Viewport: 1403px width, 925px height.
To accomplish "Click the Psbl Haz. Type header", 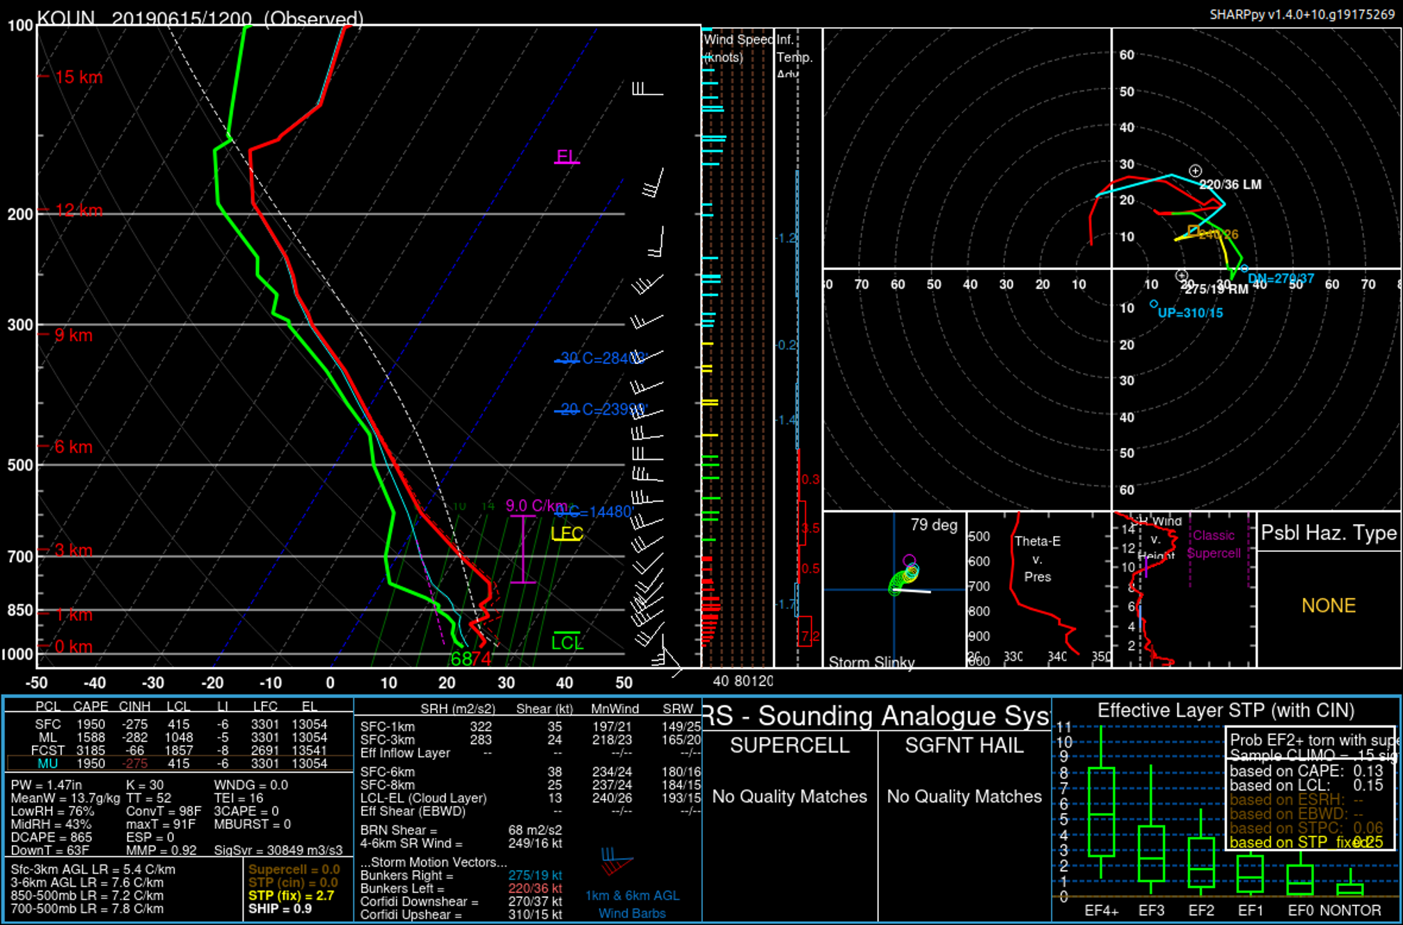I will point(1328,533).
